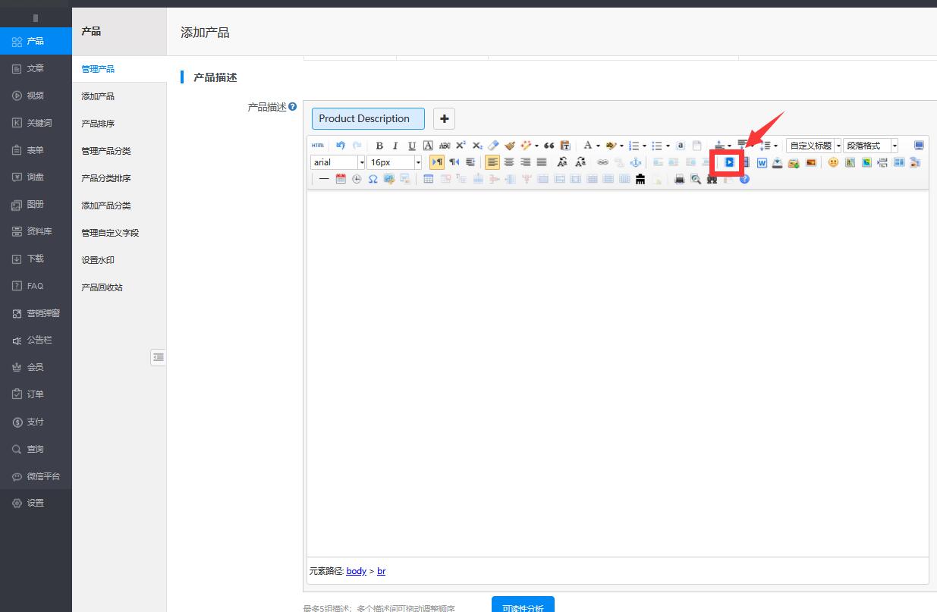Screen dimensions: 937x612
Task: Click the HTML source view icon
Action: [x=318, y=146]
